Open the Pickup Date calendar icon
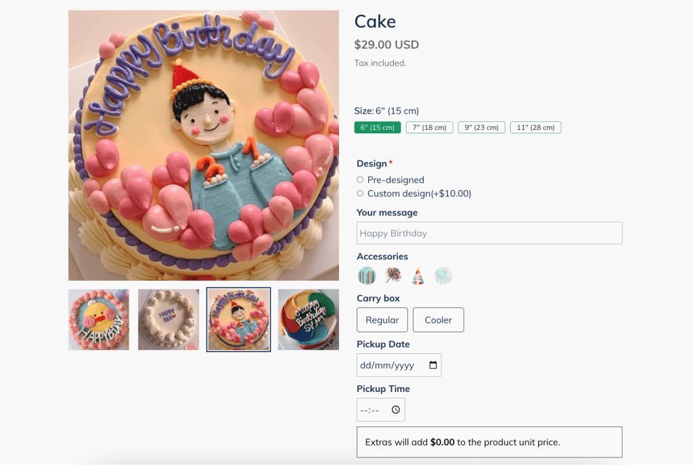The height and width of the screenshot is (465, 693). pyautogui.click(x=433, y=365)
